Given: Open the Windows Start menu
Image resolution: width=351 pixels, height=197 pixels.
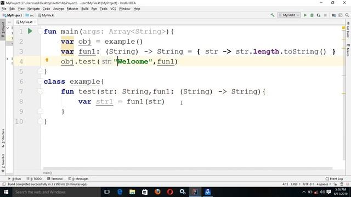Looking at the screenshot, I should coord(6,192).
